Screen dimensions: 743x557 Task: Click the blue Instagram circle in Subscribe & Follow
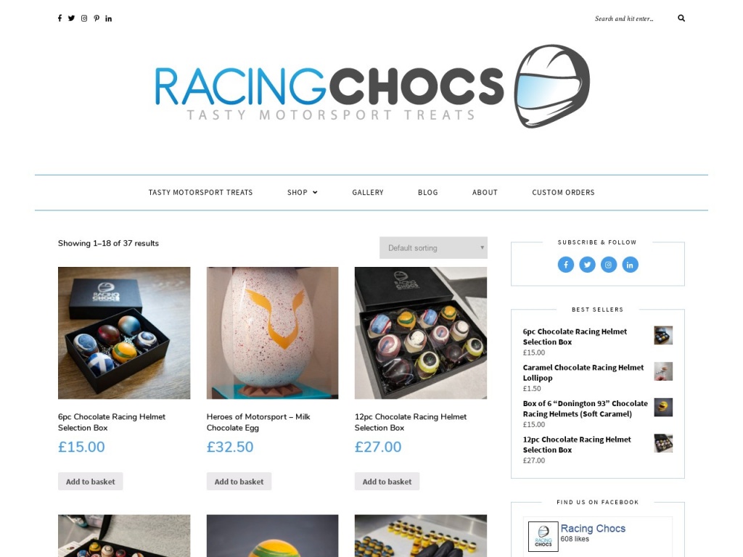click(x=609, y=264)
